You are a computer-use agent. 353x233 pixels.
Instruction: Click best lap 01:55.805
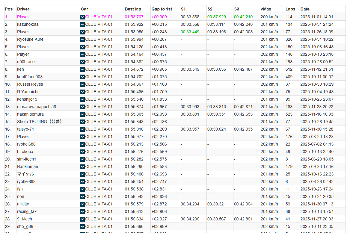[x=134, y=114]
